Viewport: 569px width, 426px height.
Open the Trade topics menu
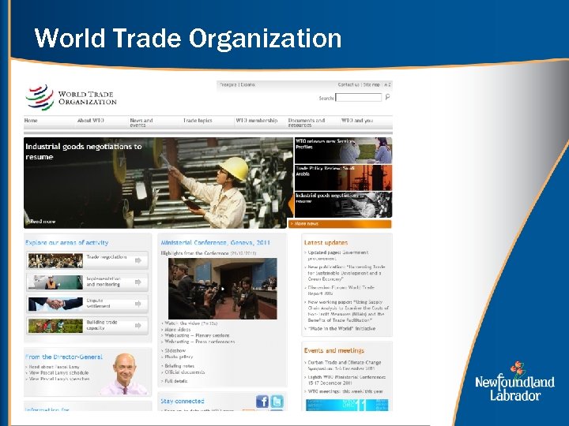(x=198, y=121)
